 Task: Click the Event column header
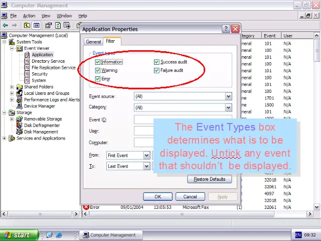point(271,36)
